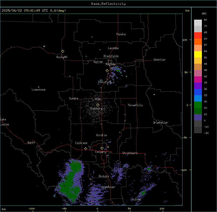
Task: Click the Blackfalds city label
Action: click(x=111, y=56)
